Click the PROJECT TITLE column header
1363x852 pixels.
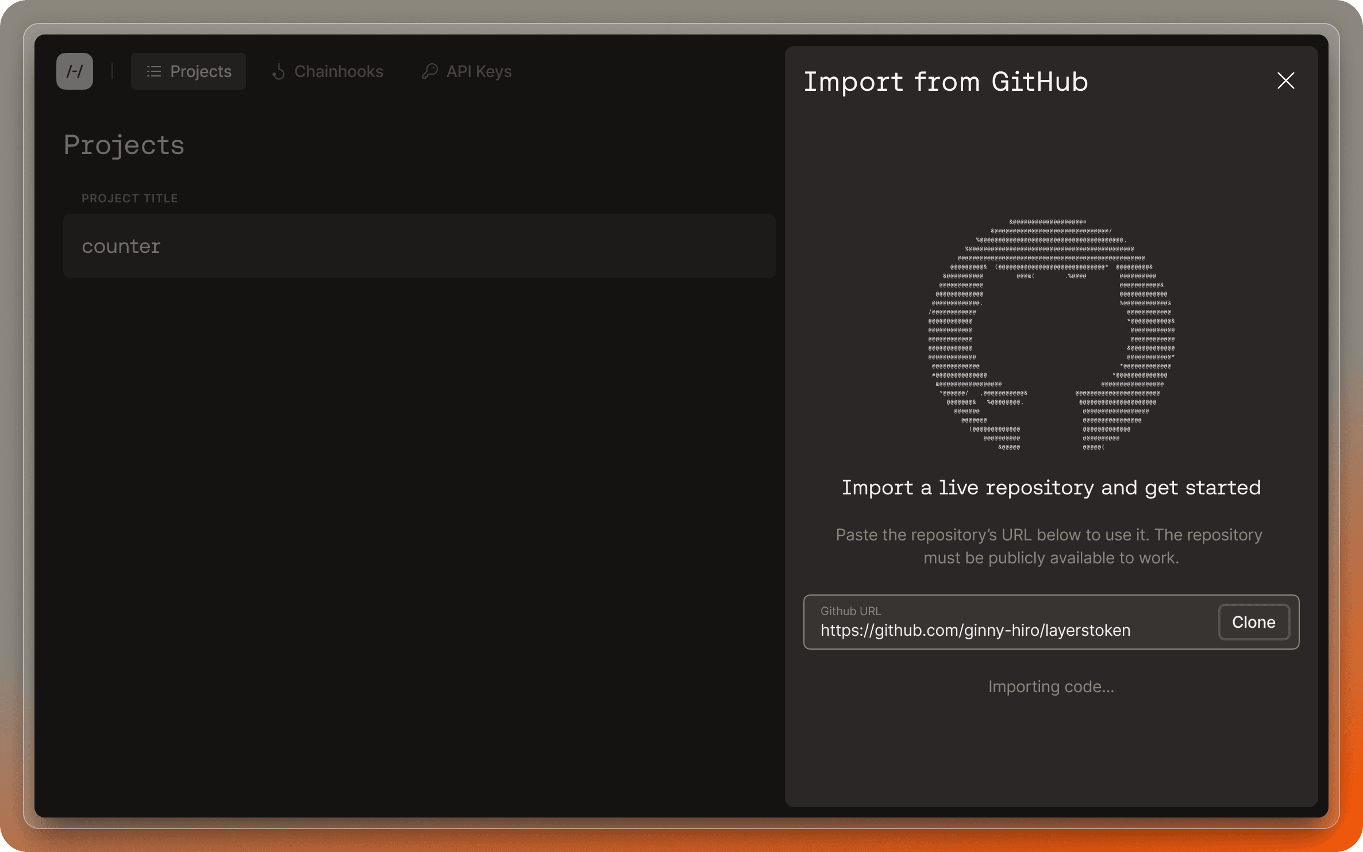(130, 198)
